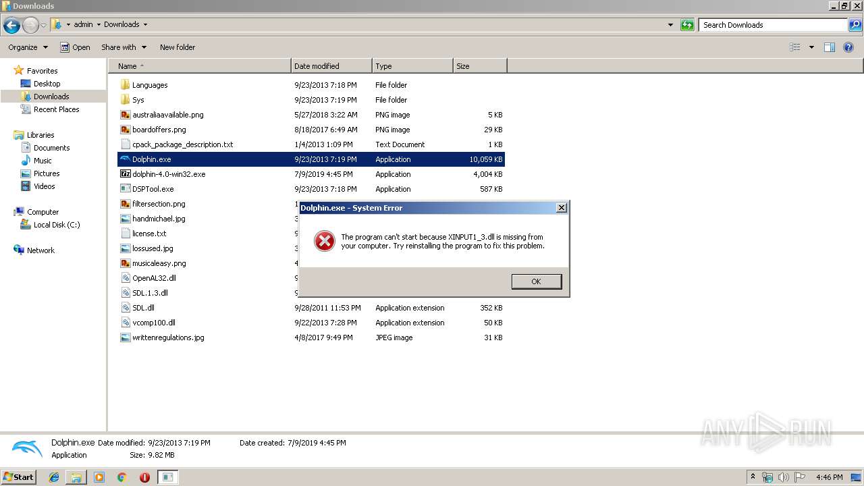Select musicaleasy.png file icon
The height and width of the screenshot is (486, 864).
tap(125, 263)
